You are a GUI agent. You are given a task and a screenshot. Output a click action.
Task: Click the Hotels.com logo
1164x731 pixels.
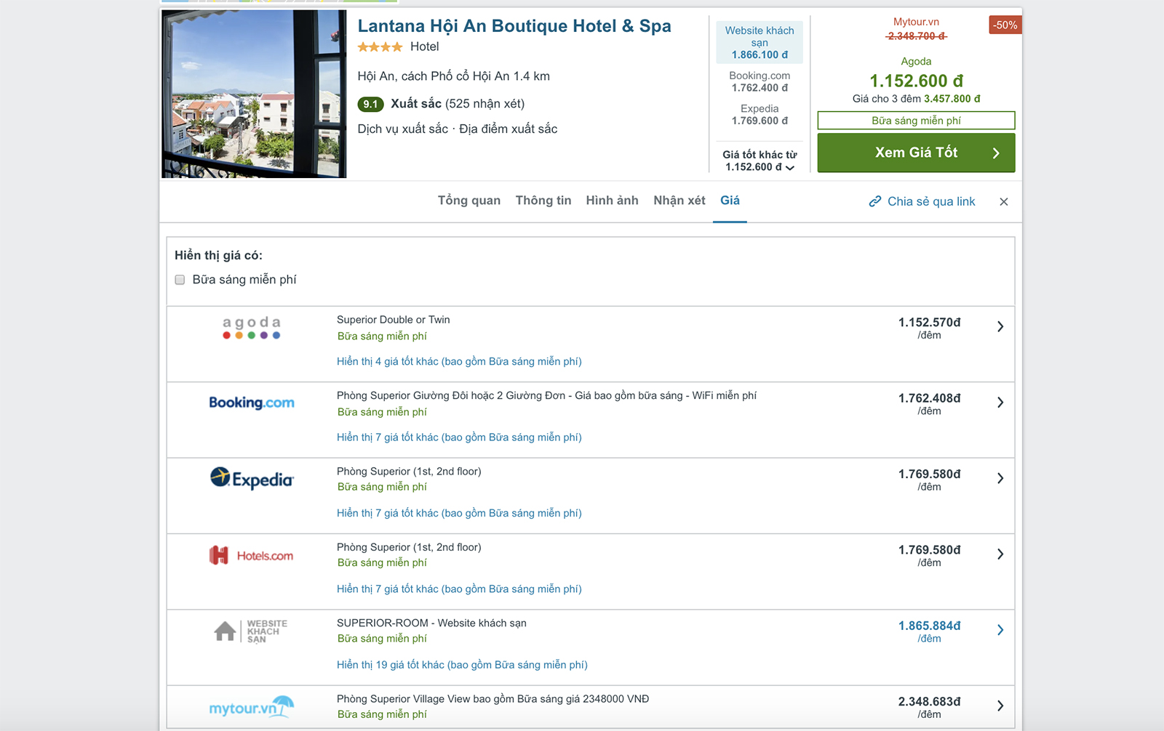[x=252, y=556]
